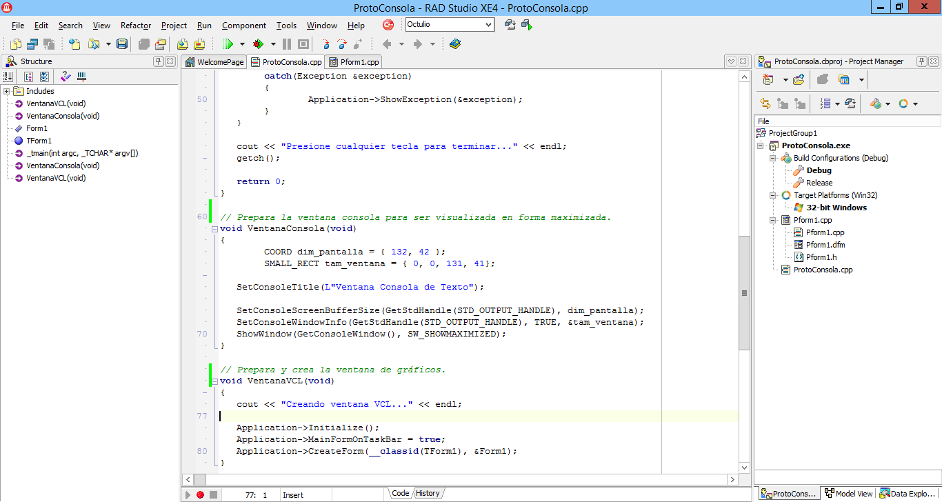The width and height of the screenshot is (942, 502).
Task: Collapse the VentanaConsola function code fold
Action: point(214,228)
